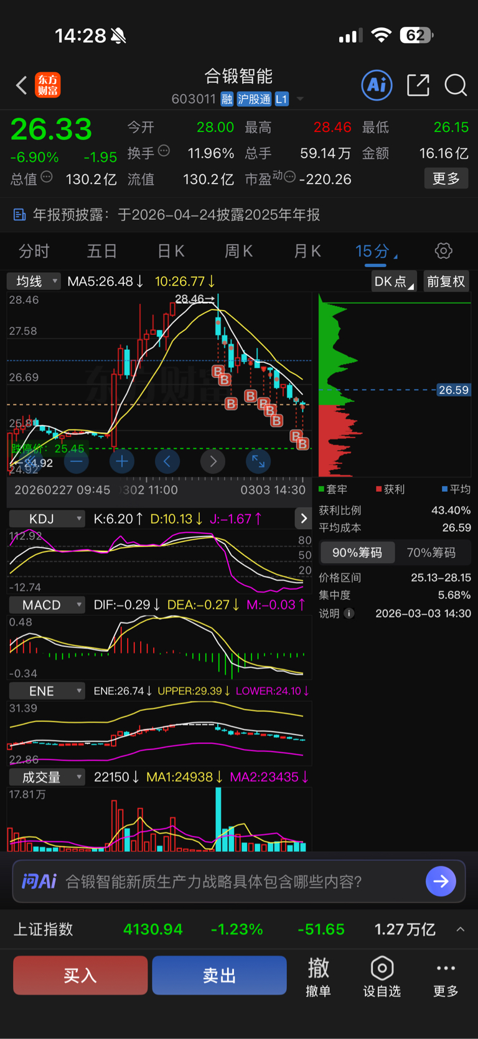Select 90%筹码 toggle
The image size is (478, 1039).
pos(357,553)
